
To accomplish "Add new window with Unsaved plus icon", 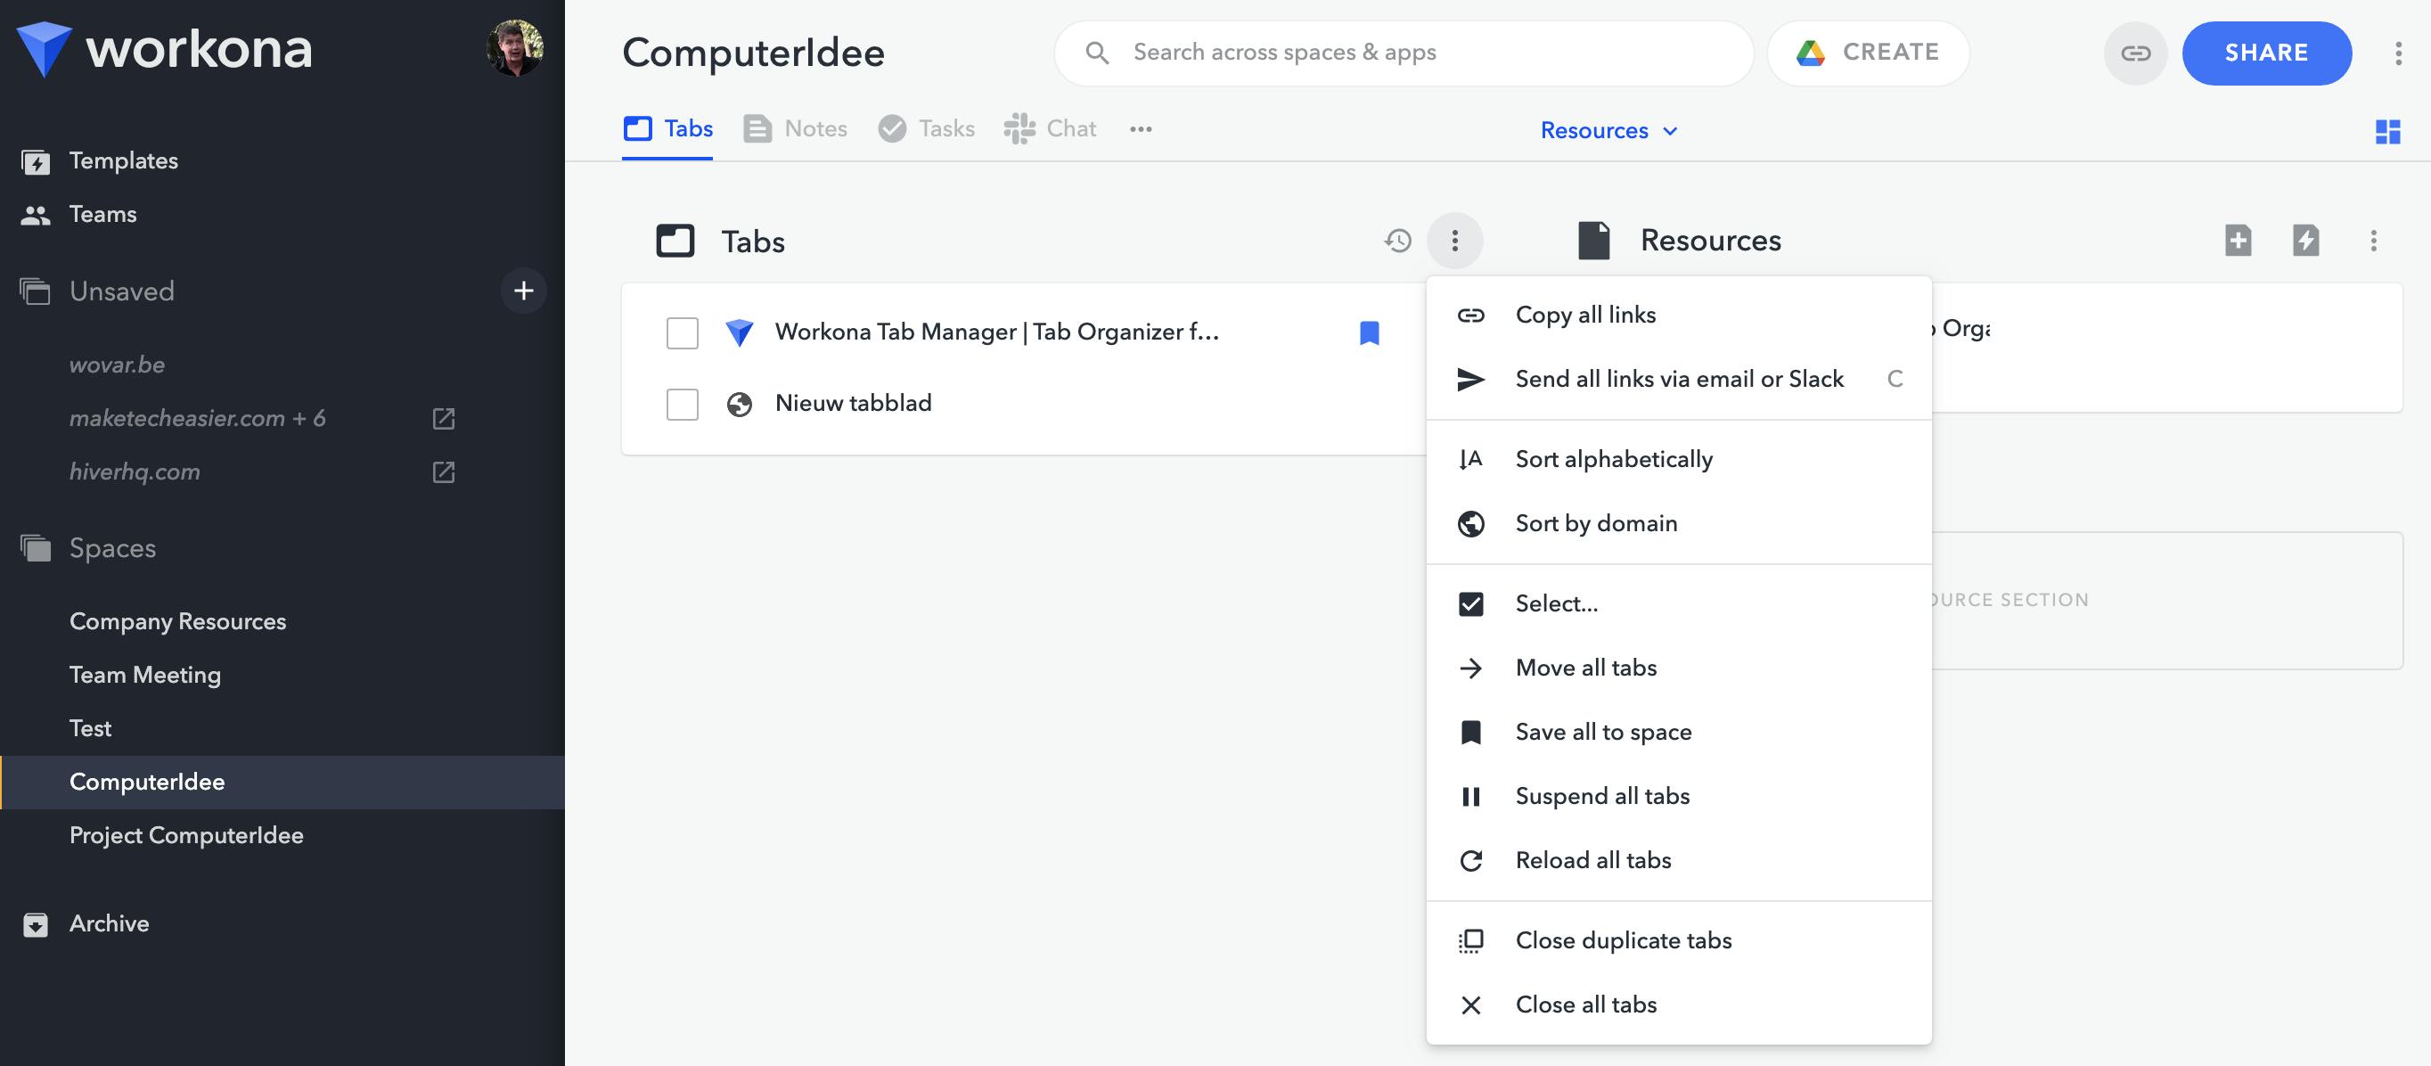I will pos(524,291).
